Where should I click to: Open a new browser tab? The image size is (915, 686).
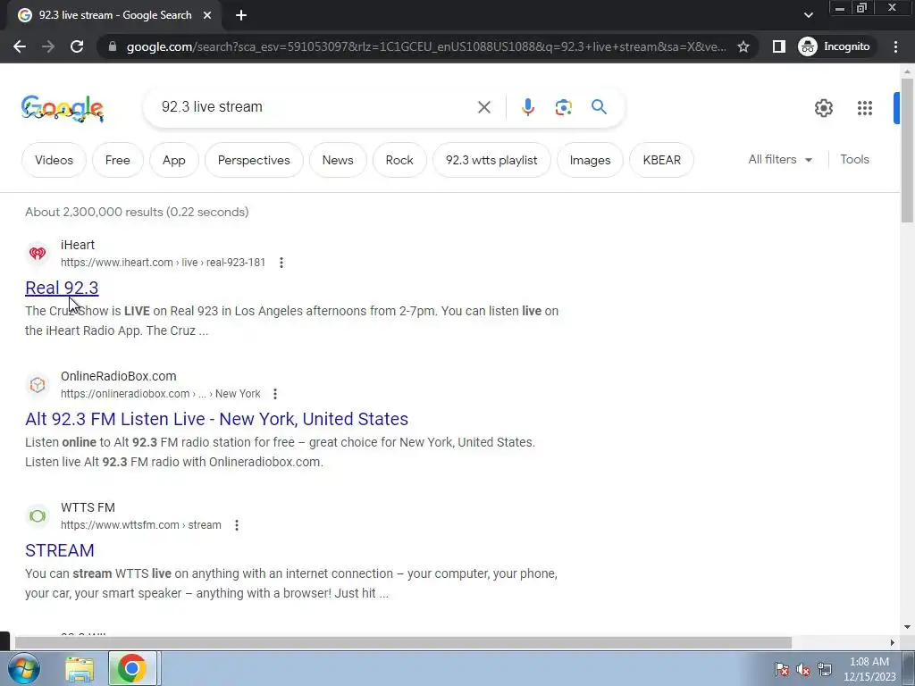(241, 15)
